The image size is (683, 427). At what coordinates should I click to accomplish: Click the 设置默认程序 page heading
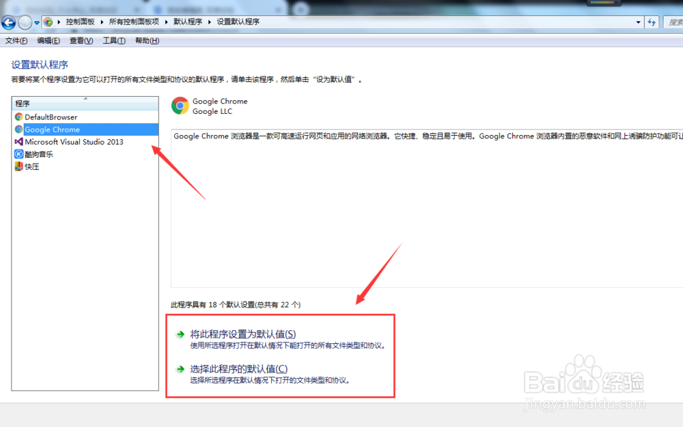tap(40, 65)
